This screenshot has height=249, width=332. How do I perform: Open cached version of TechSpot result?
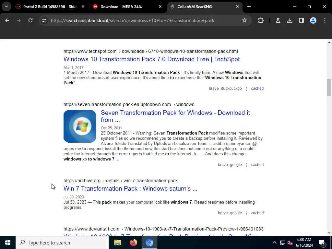pyautogui.click(x=257, y=89)
